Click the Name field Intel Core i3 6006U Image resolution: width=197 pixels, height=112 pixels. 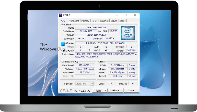tap(96, 27)
